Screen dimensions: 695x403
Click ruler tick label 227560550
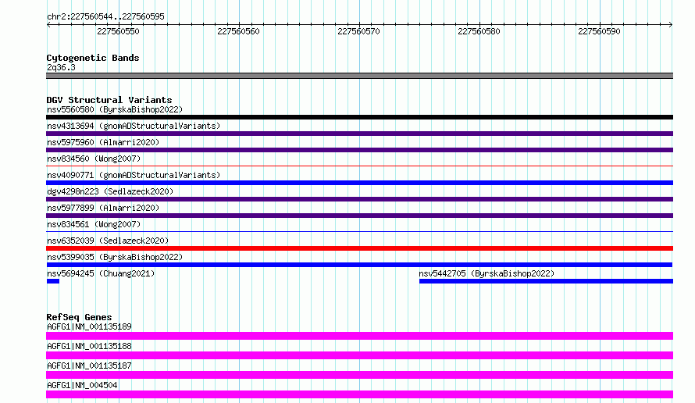click(118, 31)
